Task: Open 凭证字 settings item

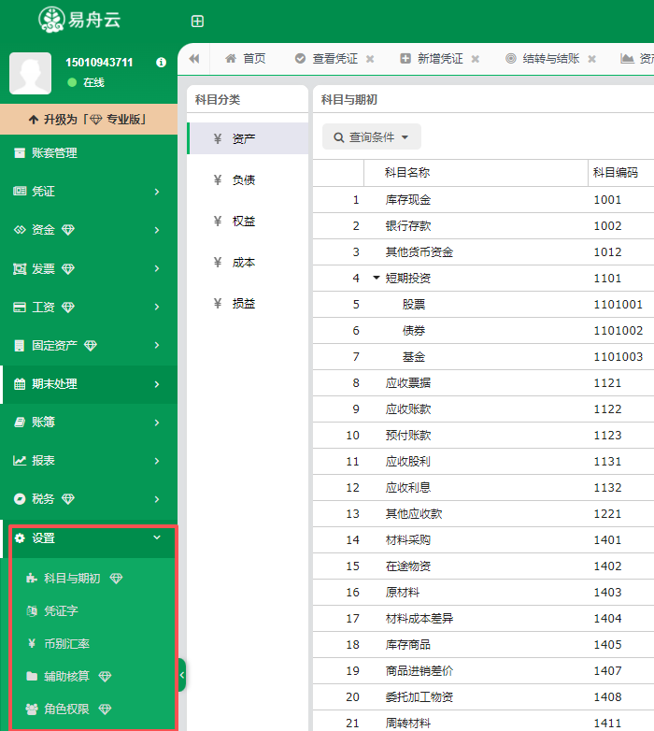Action: [x=61, y=610]
